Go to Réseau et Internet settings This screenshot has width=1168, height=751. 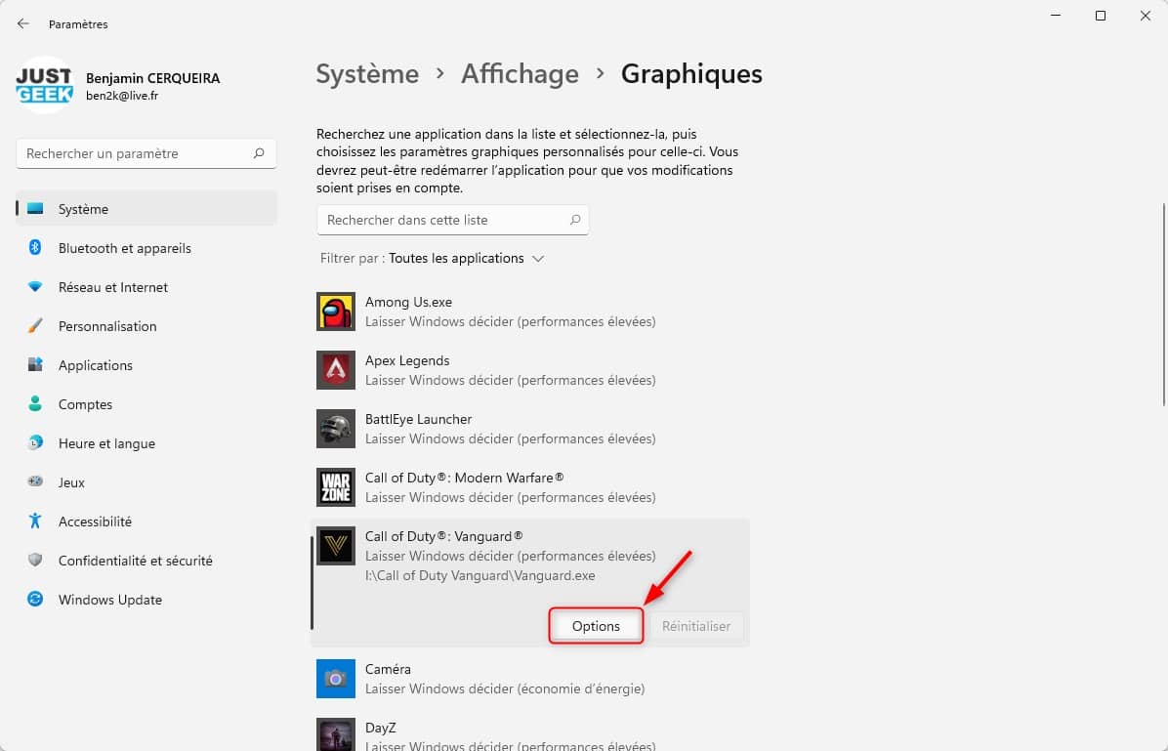[x=146, y=287]
